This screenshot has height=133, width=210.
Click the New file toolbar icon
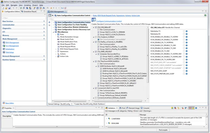pos(3,8)
